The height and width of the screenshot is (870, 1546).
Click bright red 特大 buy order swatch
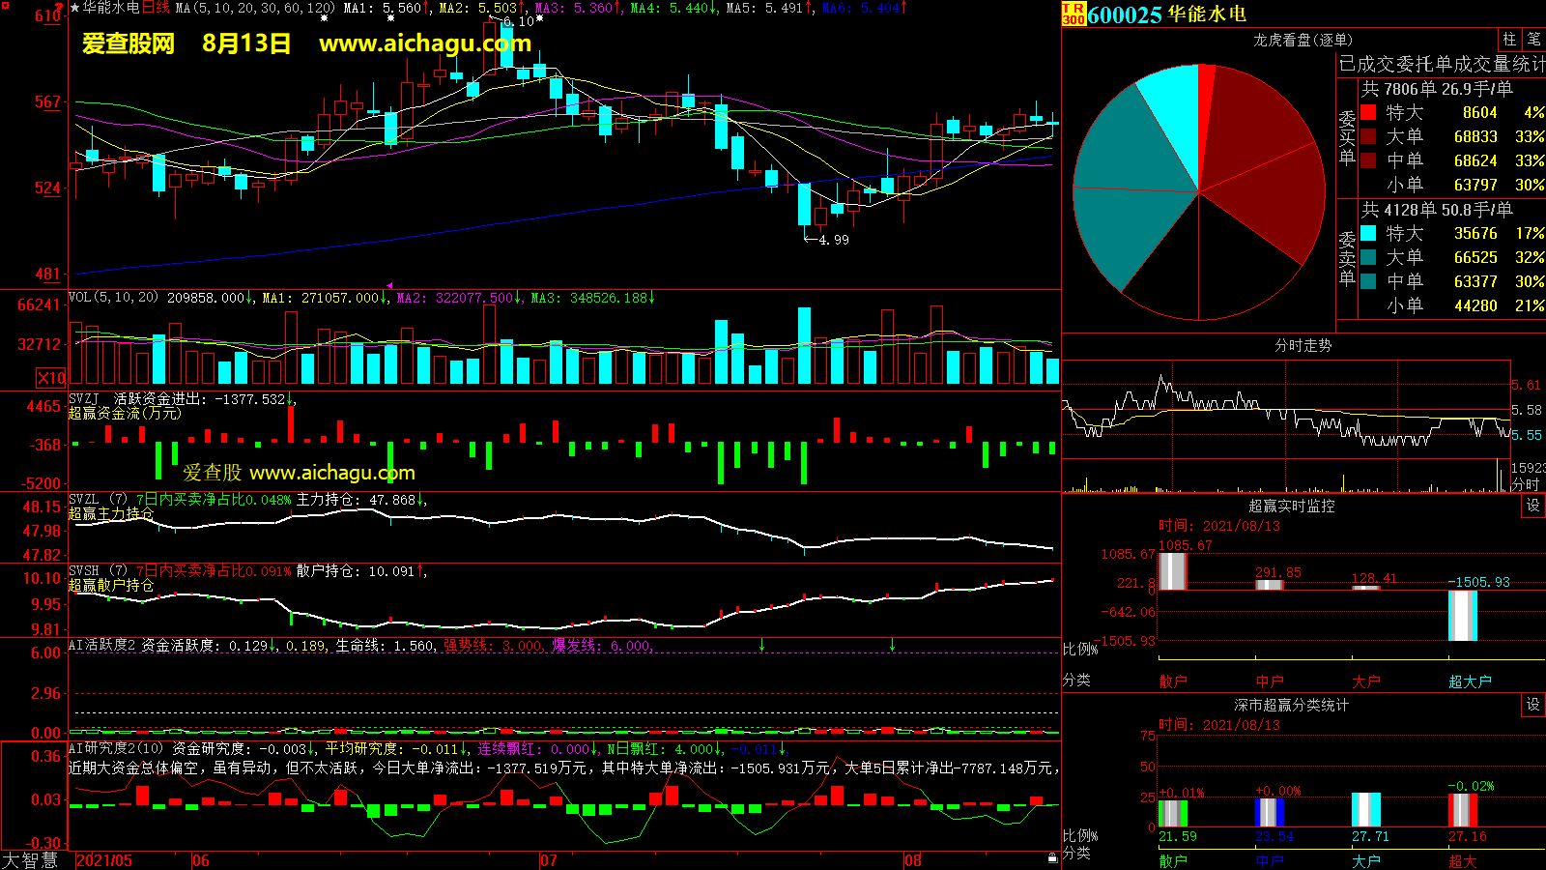tap(1368, 112)
